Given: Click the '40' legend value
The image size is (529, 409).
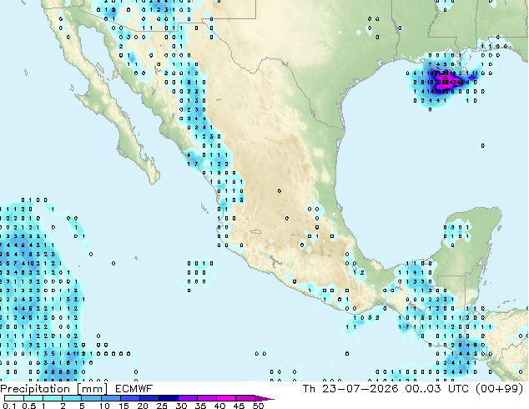Looking at the screenshot, I should tap(220, 406).
